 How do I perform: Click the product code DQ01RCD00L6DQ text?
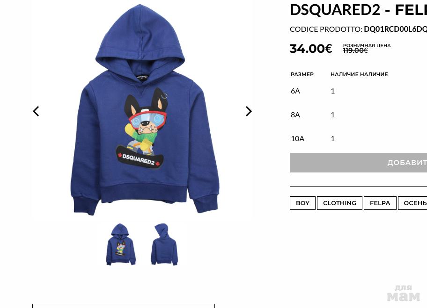coord(396,29)
